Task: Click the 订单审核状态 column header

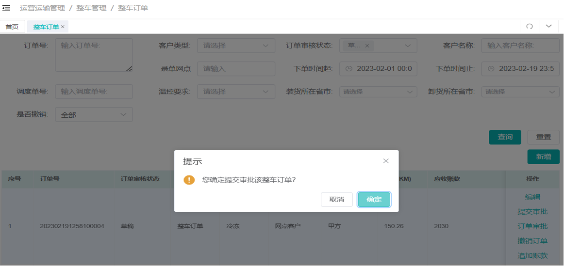Action: pyautogui.click(x=140, y=179)
